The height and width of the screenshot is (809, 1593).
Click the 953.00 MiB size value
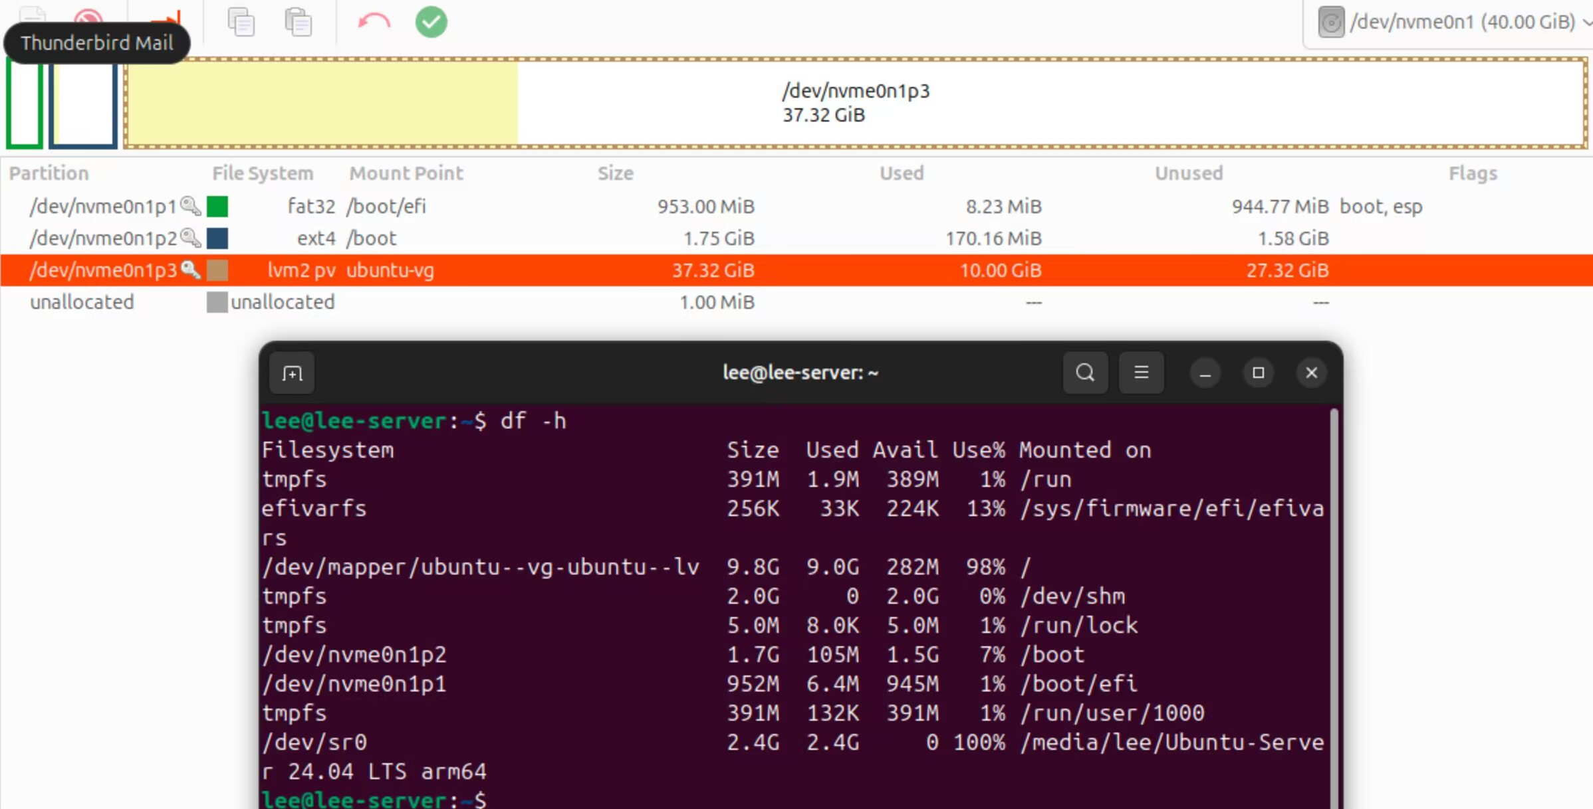coord(706,207)
